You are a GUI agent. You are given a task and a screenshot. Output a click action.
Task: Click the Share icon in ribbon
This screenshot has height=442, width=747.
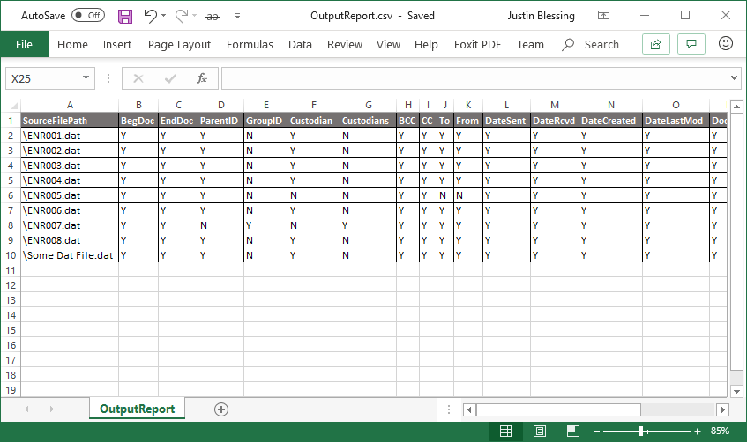pos(655,44)
